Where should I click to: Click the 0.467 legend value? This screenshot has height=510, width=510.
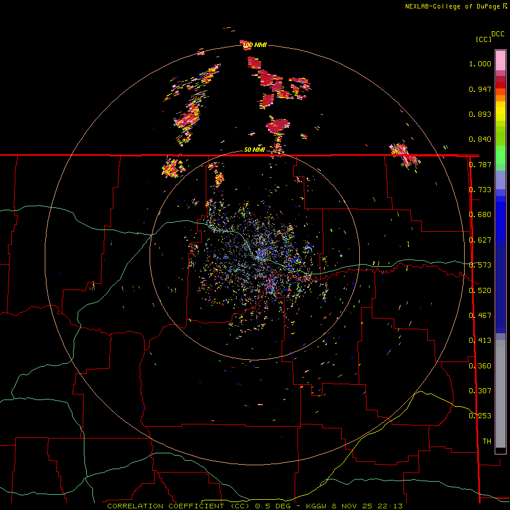pyautogui.click(x=480, y=316)
